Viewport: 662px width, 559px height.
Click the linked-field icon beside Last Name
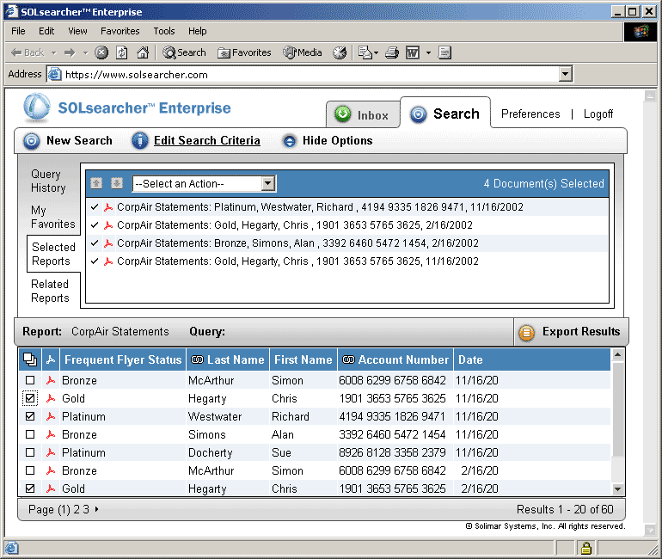pos(197,359)
